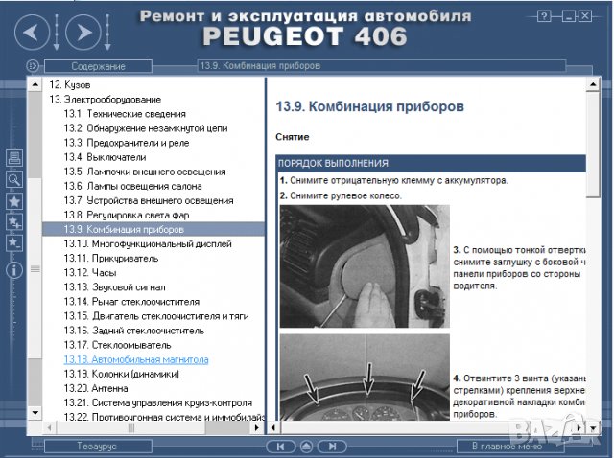This screenshot has height=458, width=614.
Task: Click contents horizontal scrollbar thumb
Action: [131, 427]
